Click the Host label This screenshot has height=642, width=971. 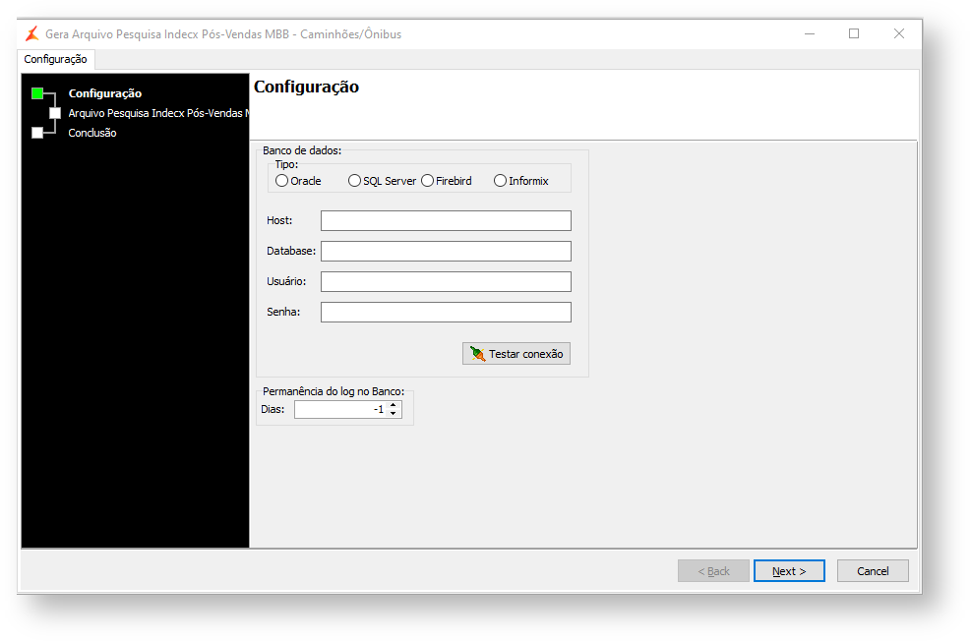(x=279, y=220)
